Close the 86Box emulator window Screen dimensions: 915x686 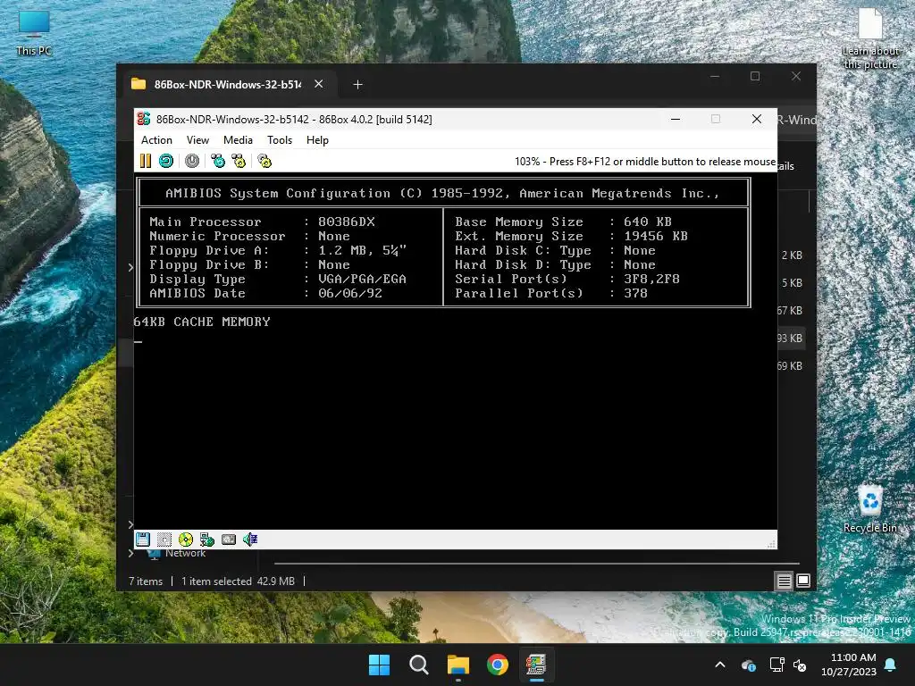pyautogui.click(x=757, y=119)
